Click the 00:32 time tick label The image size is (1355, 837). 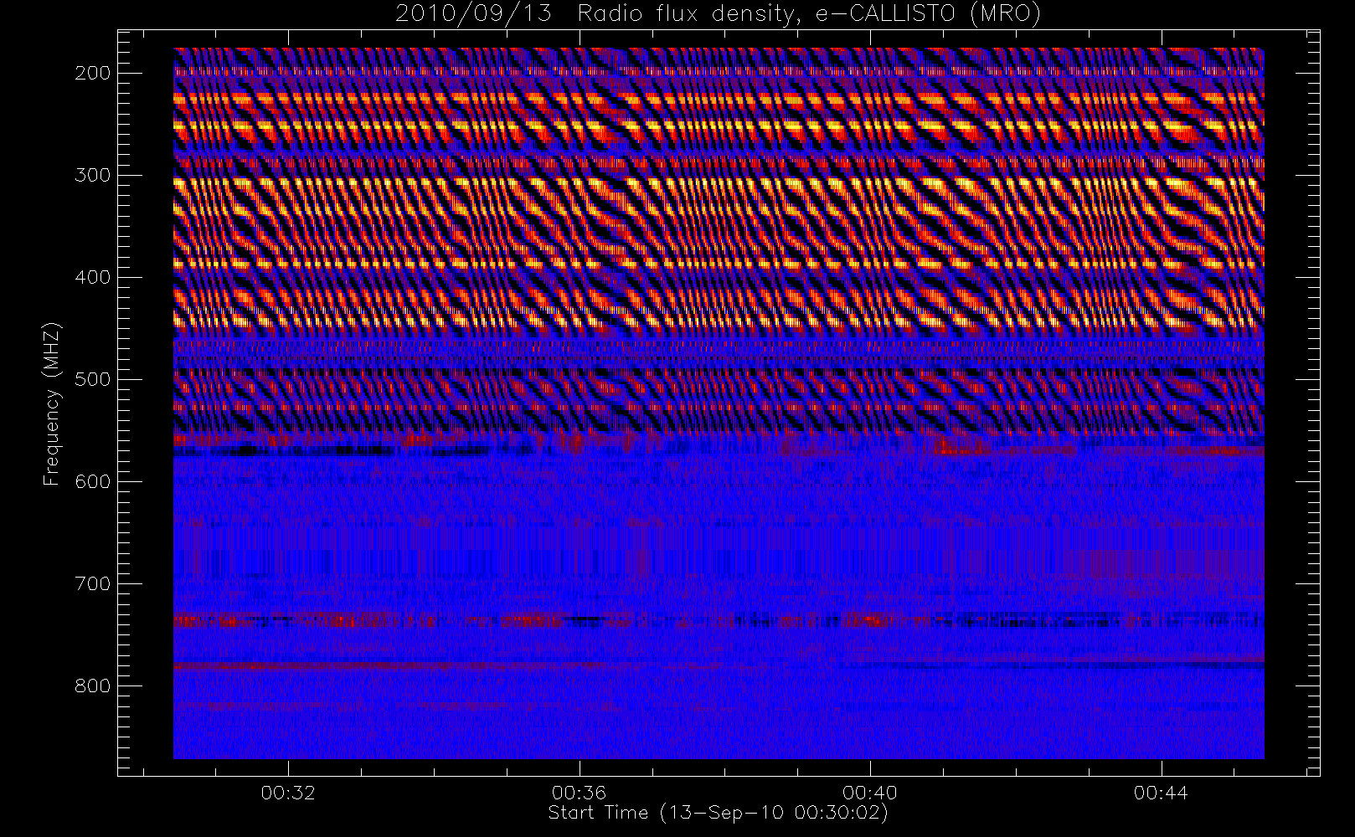point(288,793)
